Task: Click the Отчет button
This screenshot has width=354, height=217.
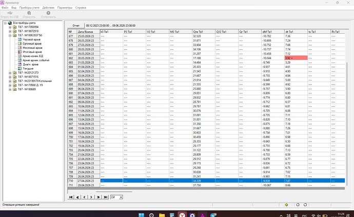Action: click(76, 26)
